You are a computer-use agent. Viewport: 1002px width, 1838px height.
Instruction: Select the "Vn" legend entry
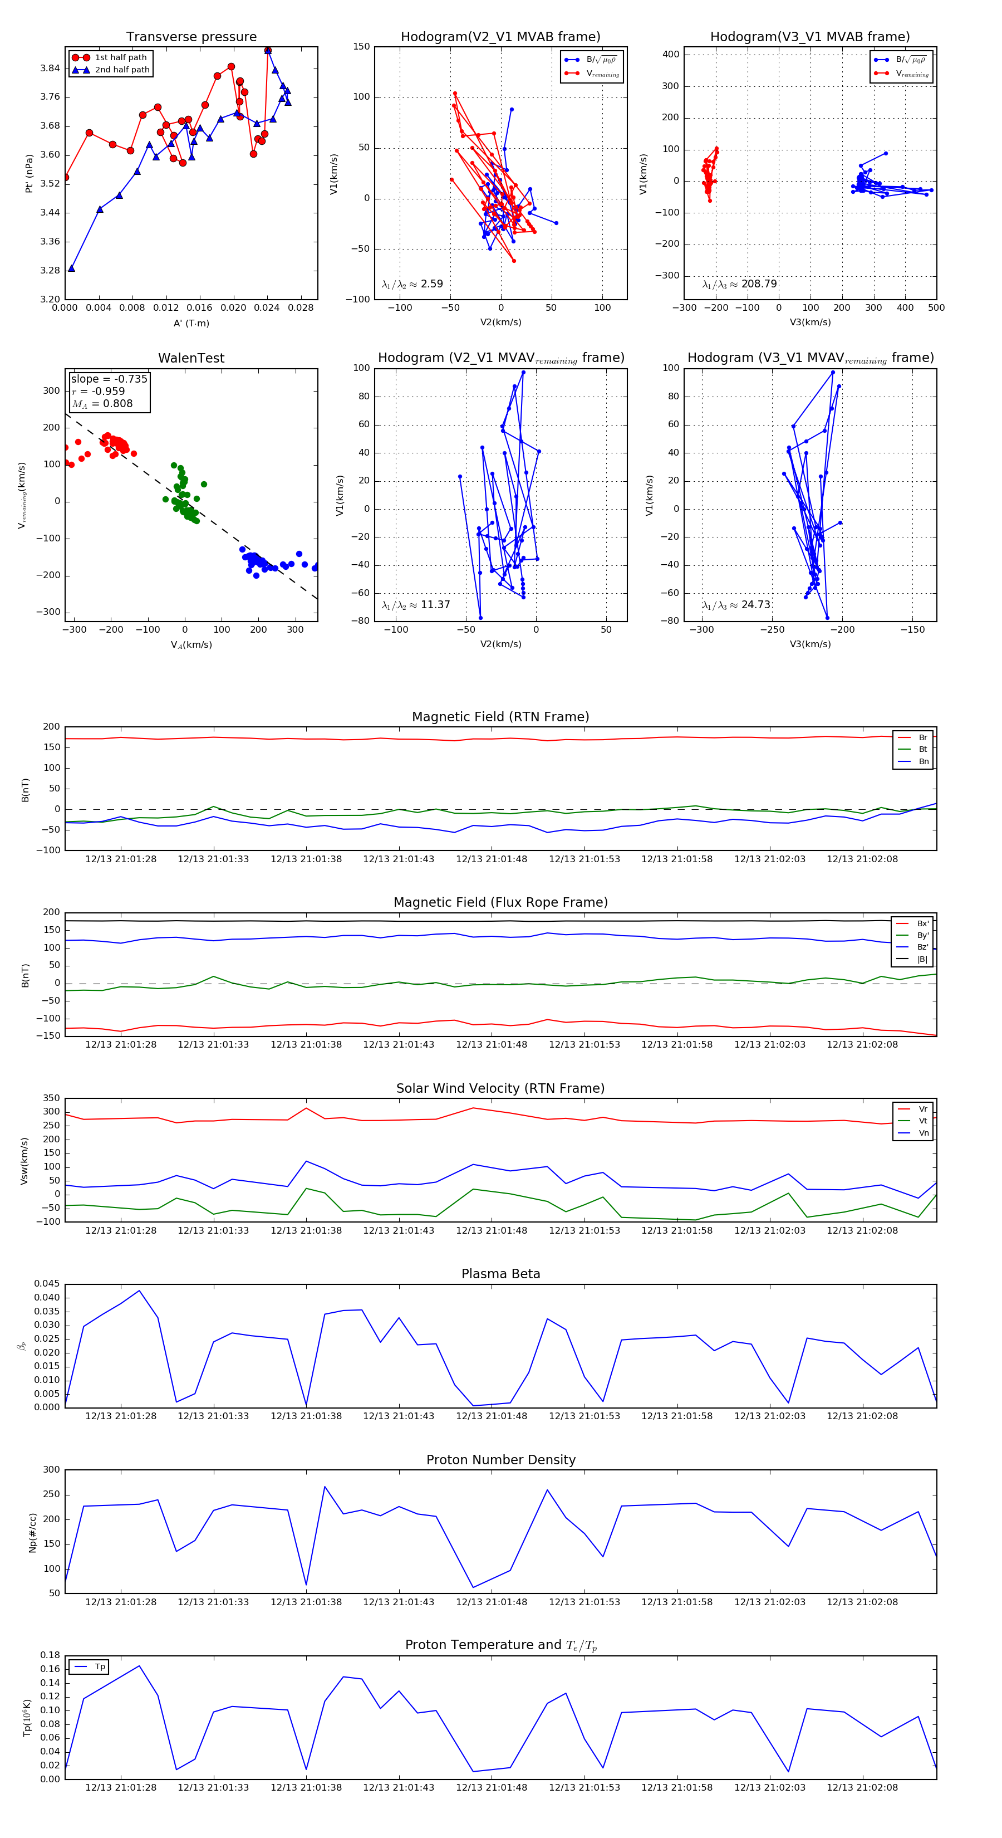[x=913, y=1133]
